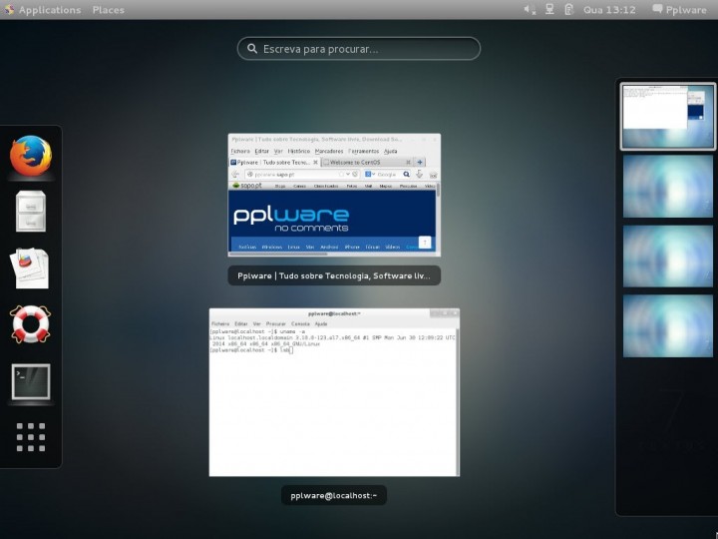The width and height of the screenshot is (718, 539).
Task: Select the Firefox pplware window preview
Action: click(x=334, y=196)
